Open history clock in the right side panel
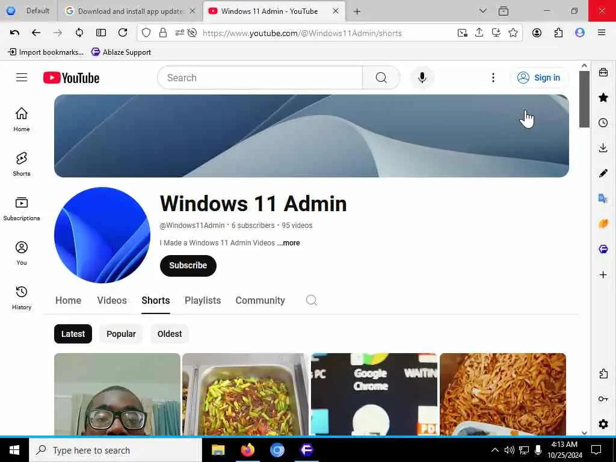Viewport: 616px width, 462px height. coord(603,123)
